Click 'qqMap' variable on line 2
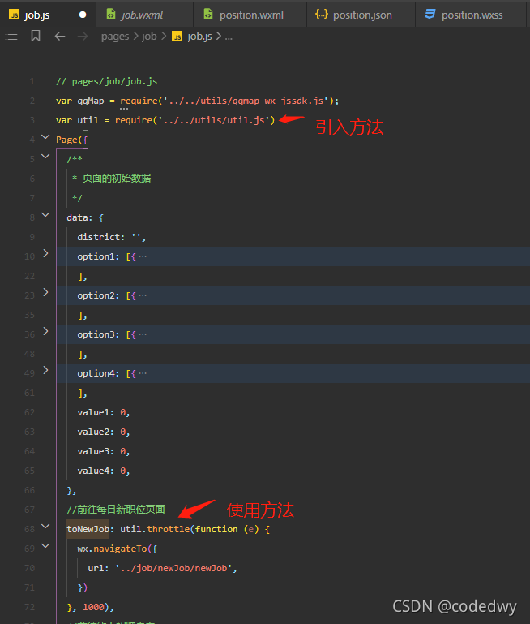530x624 pixels. coord(91,101)
